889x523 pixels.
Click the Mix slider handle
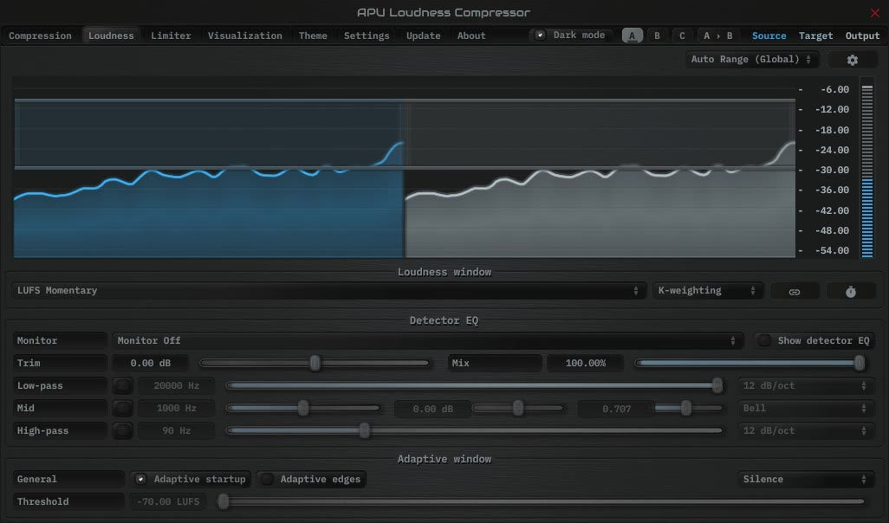point(860,363)
